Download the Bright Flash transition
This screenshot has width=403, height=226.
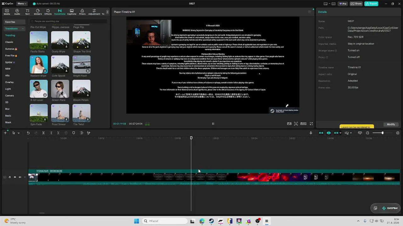(88, 71)
